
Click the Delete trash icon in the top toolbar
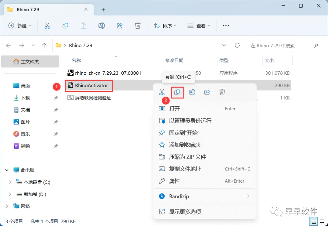coord(138,26)
